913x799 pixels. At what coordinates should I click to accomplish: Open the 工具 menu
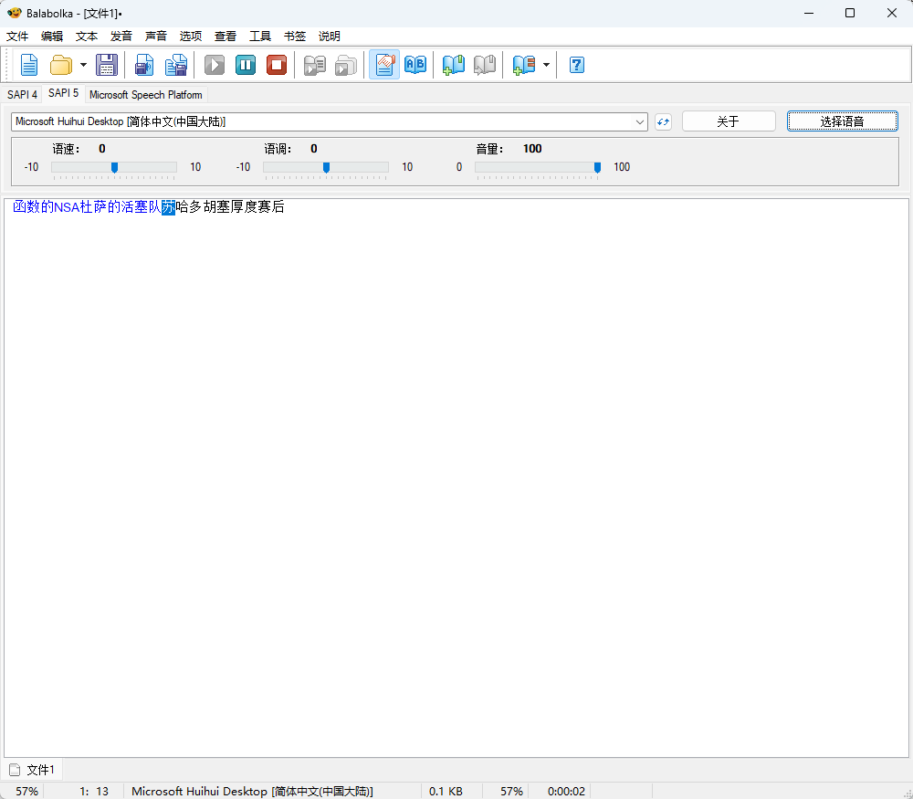[259, 37]
